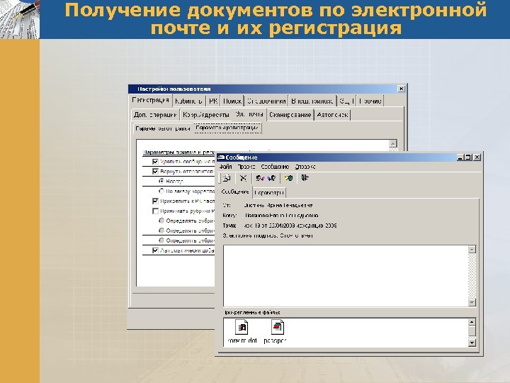
Task: Click inside the empty message body area
Action: [x=346, y=276]
